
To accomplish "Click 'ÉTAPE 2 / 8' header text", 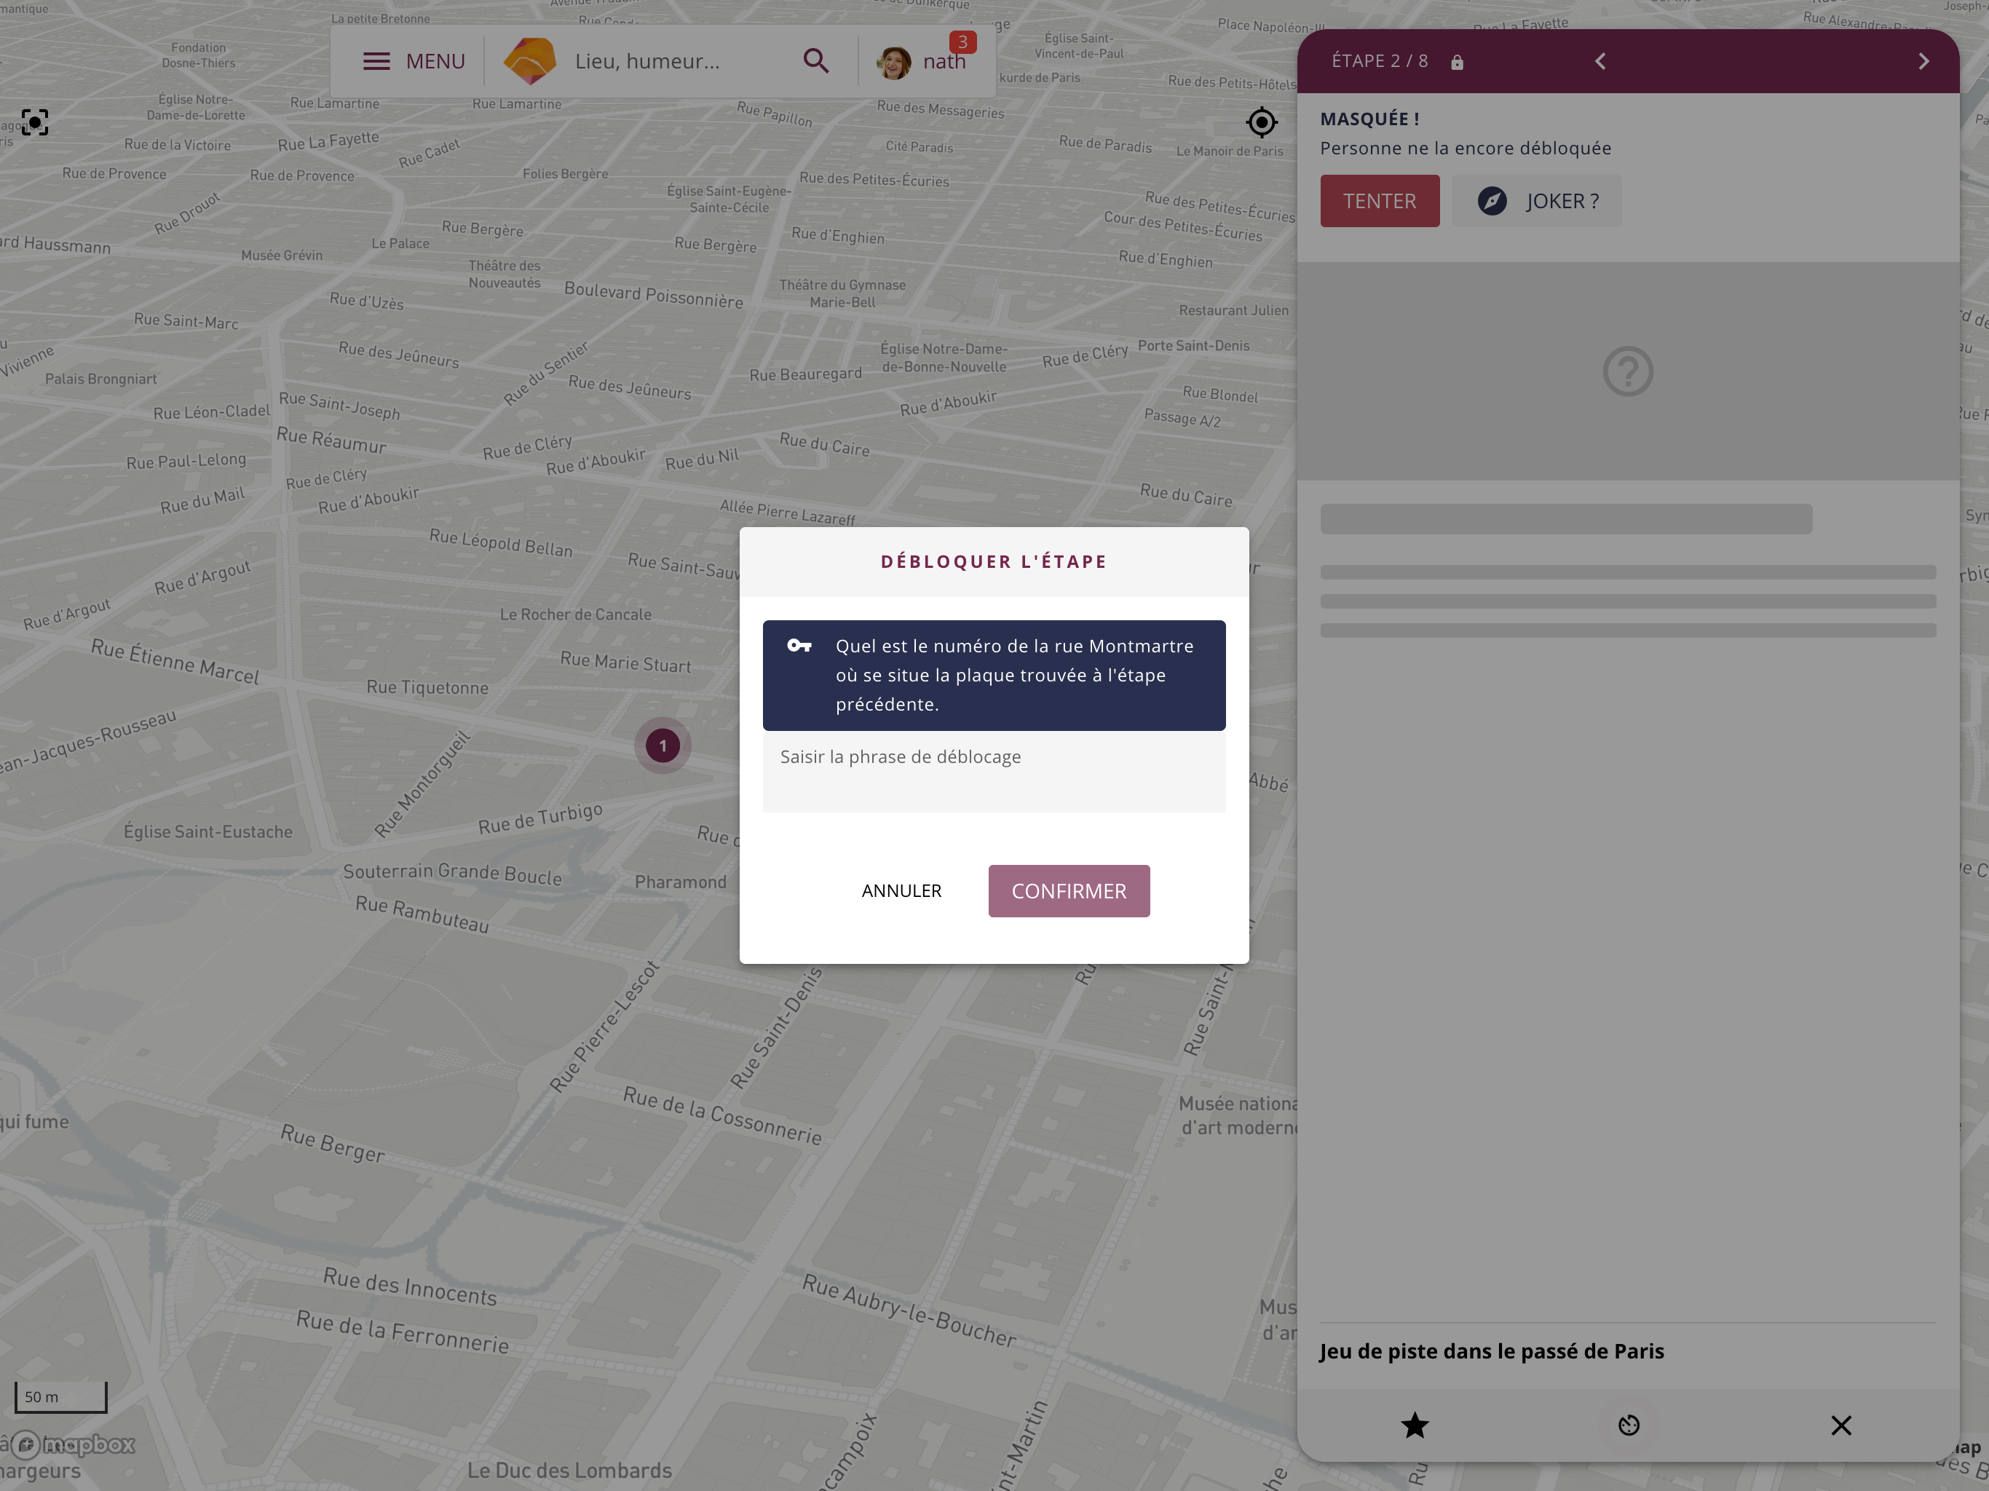I will pos(1380,61).
